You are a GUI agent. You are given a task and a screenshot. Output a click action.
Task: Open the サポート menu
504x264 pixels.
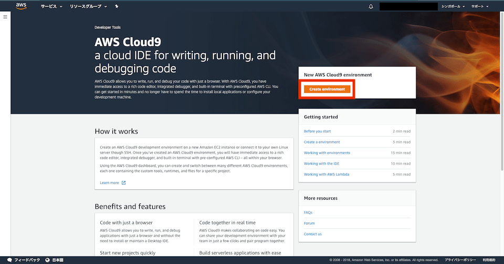[x=480, y=6]
